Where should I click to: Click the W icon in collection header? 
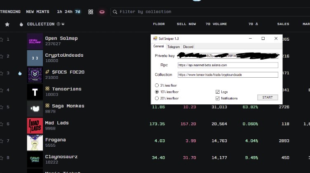coord(63,24)
